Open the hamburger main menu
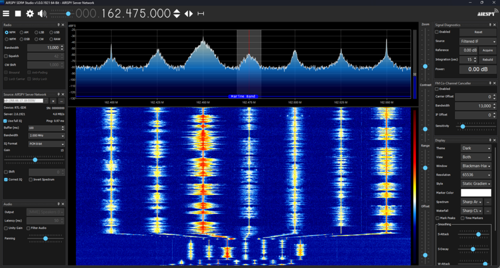Viewport: 500px width, 268px height. click(6, 13)
